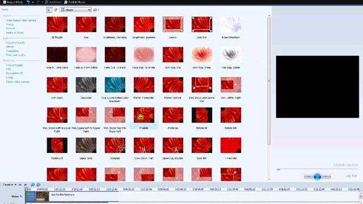Publish to Recordable CD
The height and width of the screenshot is (204, 363).
click(x=14, y=73)
